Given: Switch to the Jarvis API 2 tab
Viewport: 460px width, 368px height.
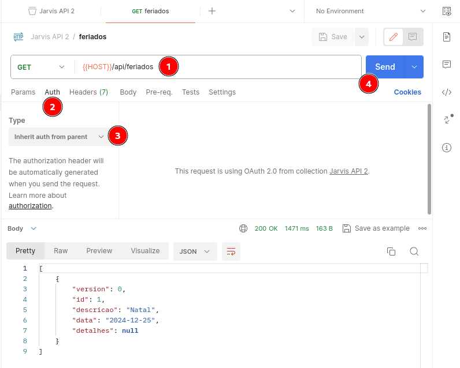Looking at the screenshot, I should 51,11.
